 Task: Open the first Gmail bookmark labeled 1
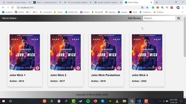click(x=28, y=12)
